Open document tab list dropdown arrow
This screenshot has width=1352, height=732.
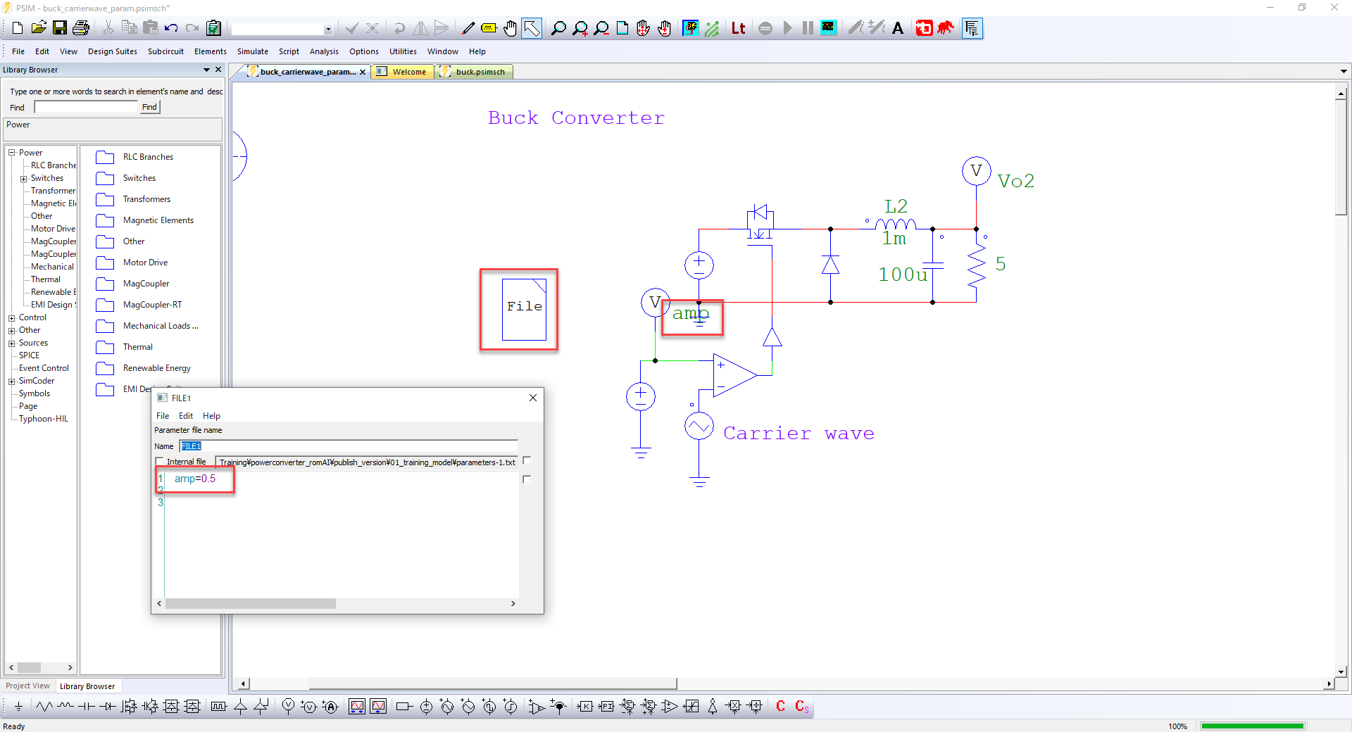(1344, 71)
